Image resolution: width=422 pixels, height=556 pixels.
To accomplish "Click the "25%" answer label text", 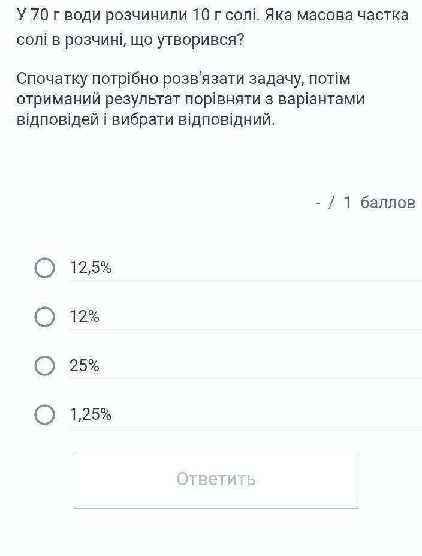I will tap(85, 366).
